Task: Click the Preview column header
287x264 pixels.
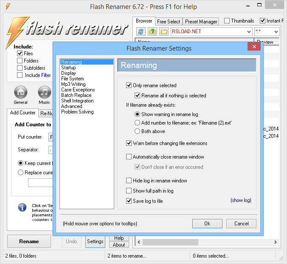Action: [267, 42]
